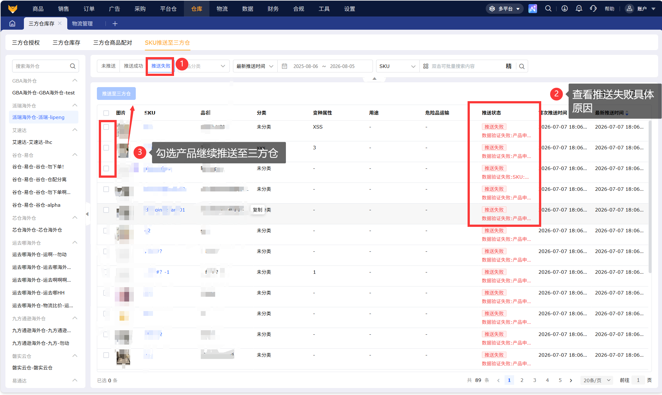The width and height of the screenshot is (662, 395).
Task: Click the account avatar icon
Action: (x=629, y=9)
